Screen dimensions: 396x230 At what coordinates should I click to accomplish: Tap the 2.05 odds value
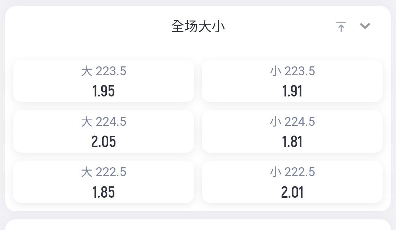[103, 142]
